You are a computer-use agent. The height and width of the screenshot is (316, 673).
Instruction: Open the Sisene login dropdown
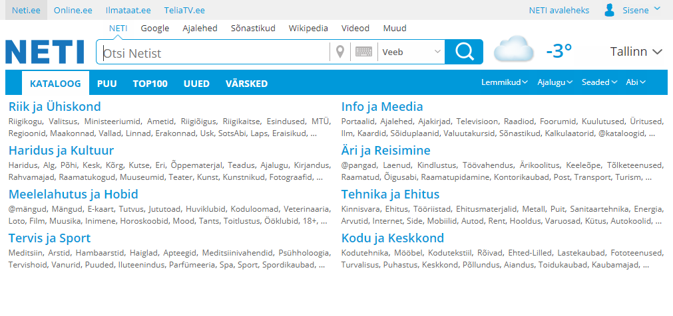(x=641, y=10)
